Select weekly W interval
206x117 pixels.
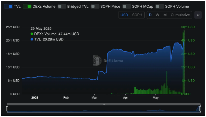157,15
